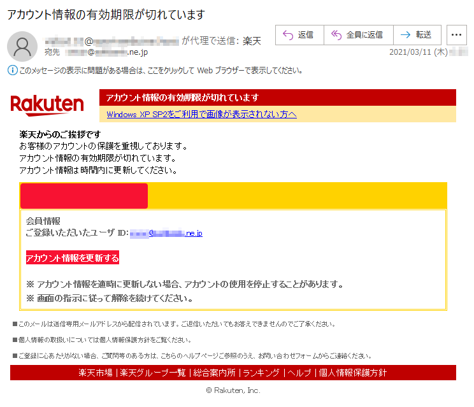Open the more actions ellipsis menu
This screenshot has height=407, width=474.
pyautogui.click(x=456, y=35)
